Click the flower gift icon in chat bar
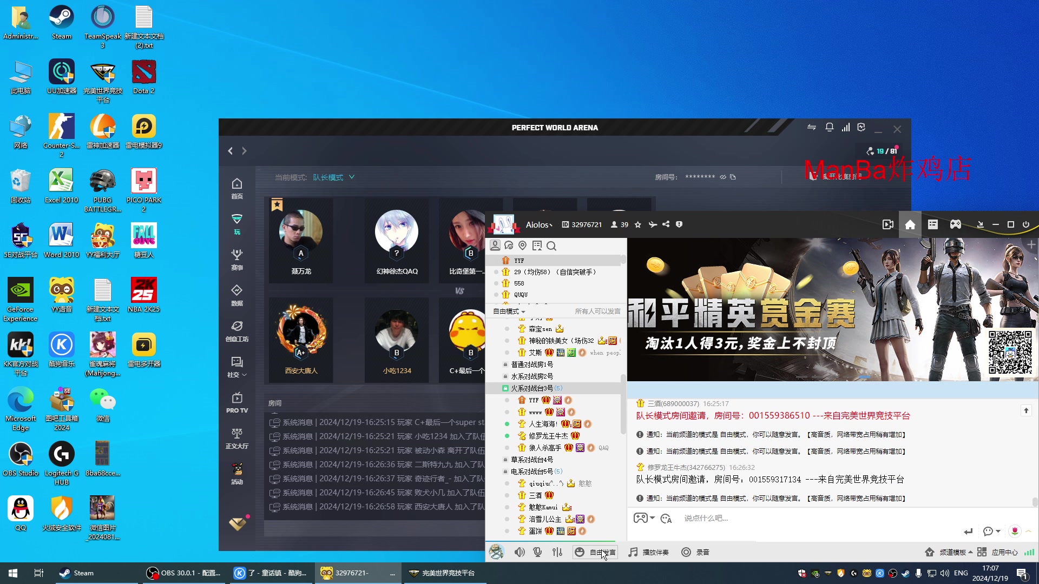The image size is (1039, 584). (x=1015, y=531)
